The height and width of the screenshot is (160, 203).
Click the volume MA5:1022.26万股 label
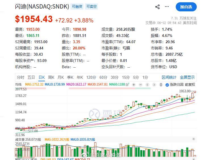click(x=57, y=140)
